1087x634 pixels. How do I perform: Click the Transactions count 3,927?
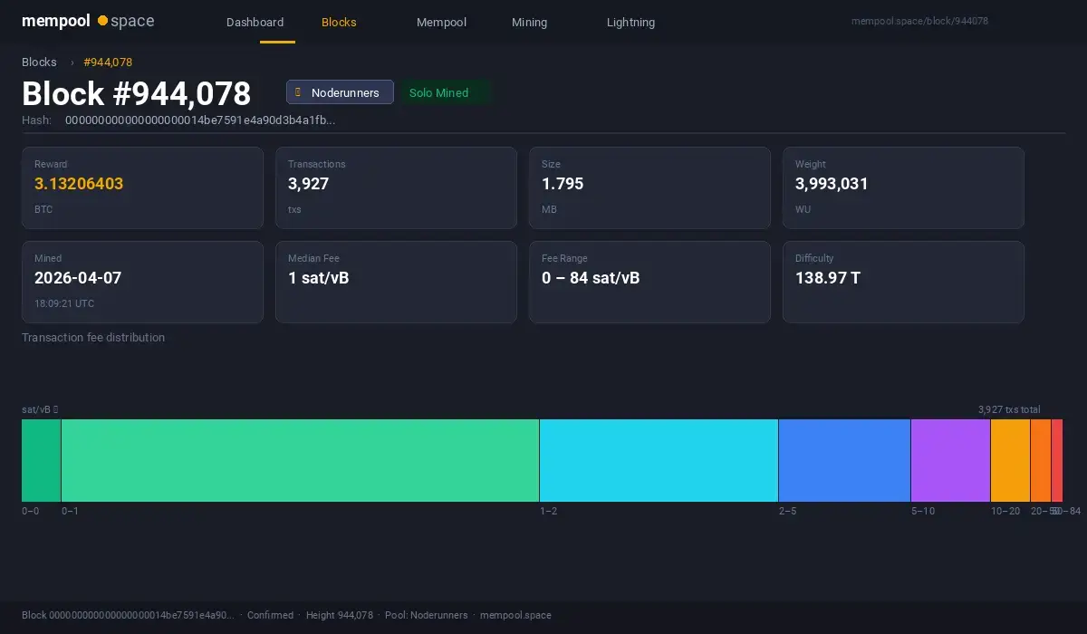tap(308, 184)
